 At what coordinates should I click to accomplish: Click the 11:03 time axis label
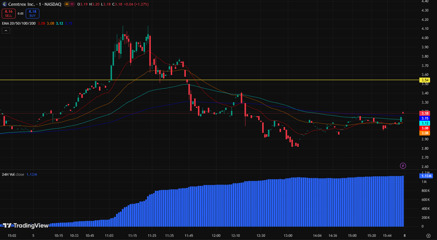[109, 235]
